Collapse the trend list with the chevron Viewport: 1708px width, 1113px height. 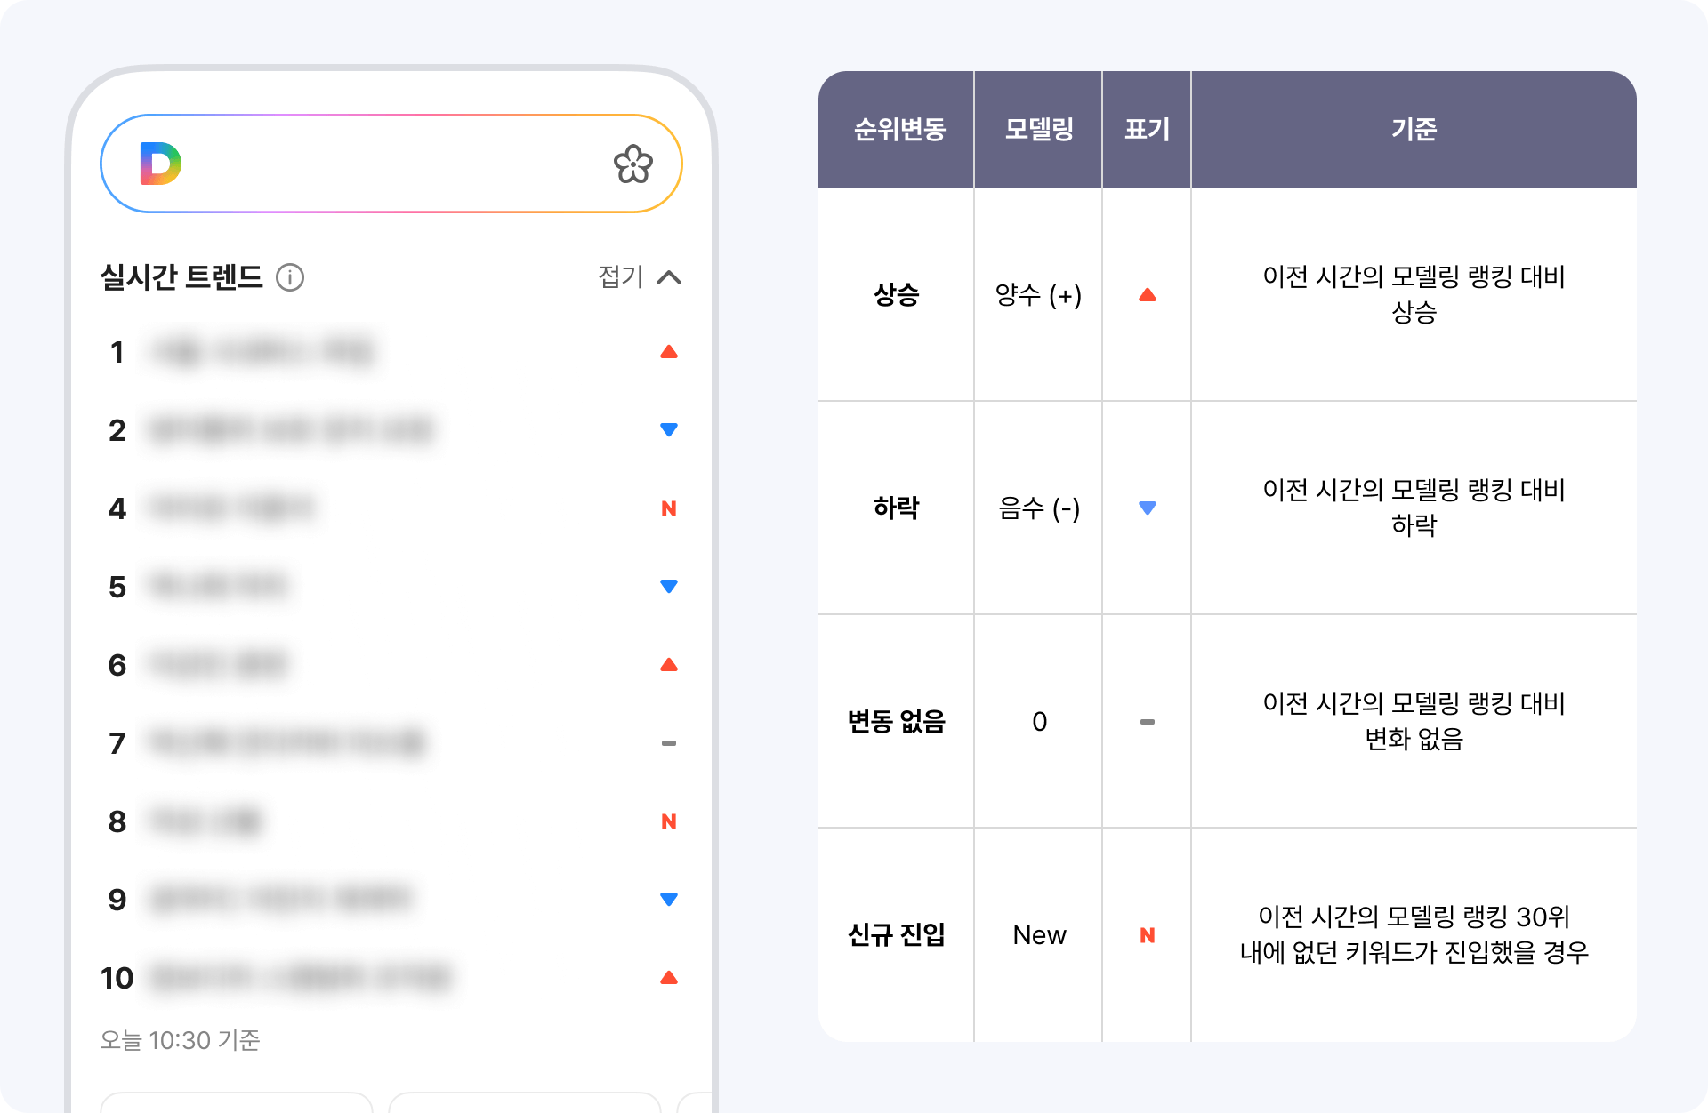point(672,277)
